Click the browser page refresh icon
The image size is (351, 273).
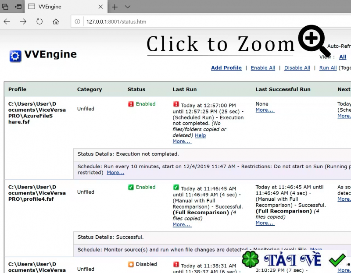[39, 21]
